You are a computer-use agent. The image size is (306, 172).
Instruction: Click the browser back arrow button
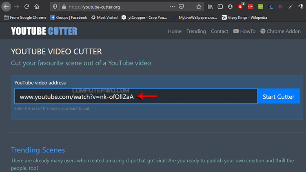(x=6, y=7)
